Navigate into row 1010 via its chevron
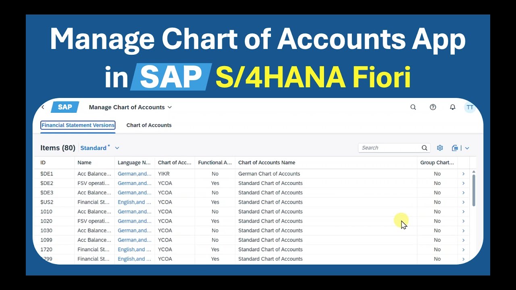Screen dimensions: 516x290 coord(464,211)
